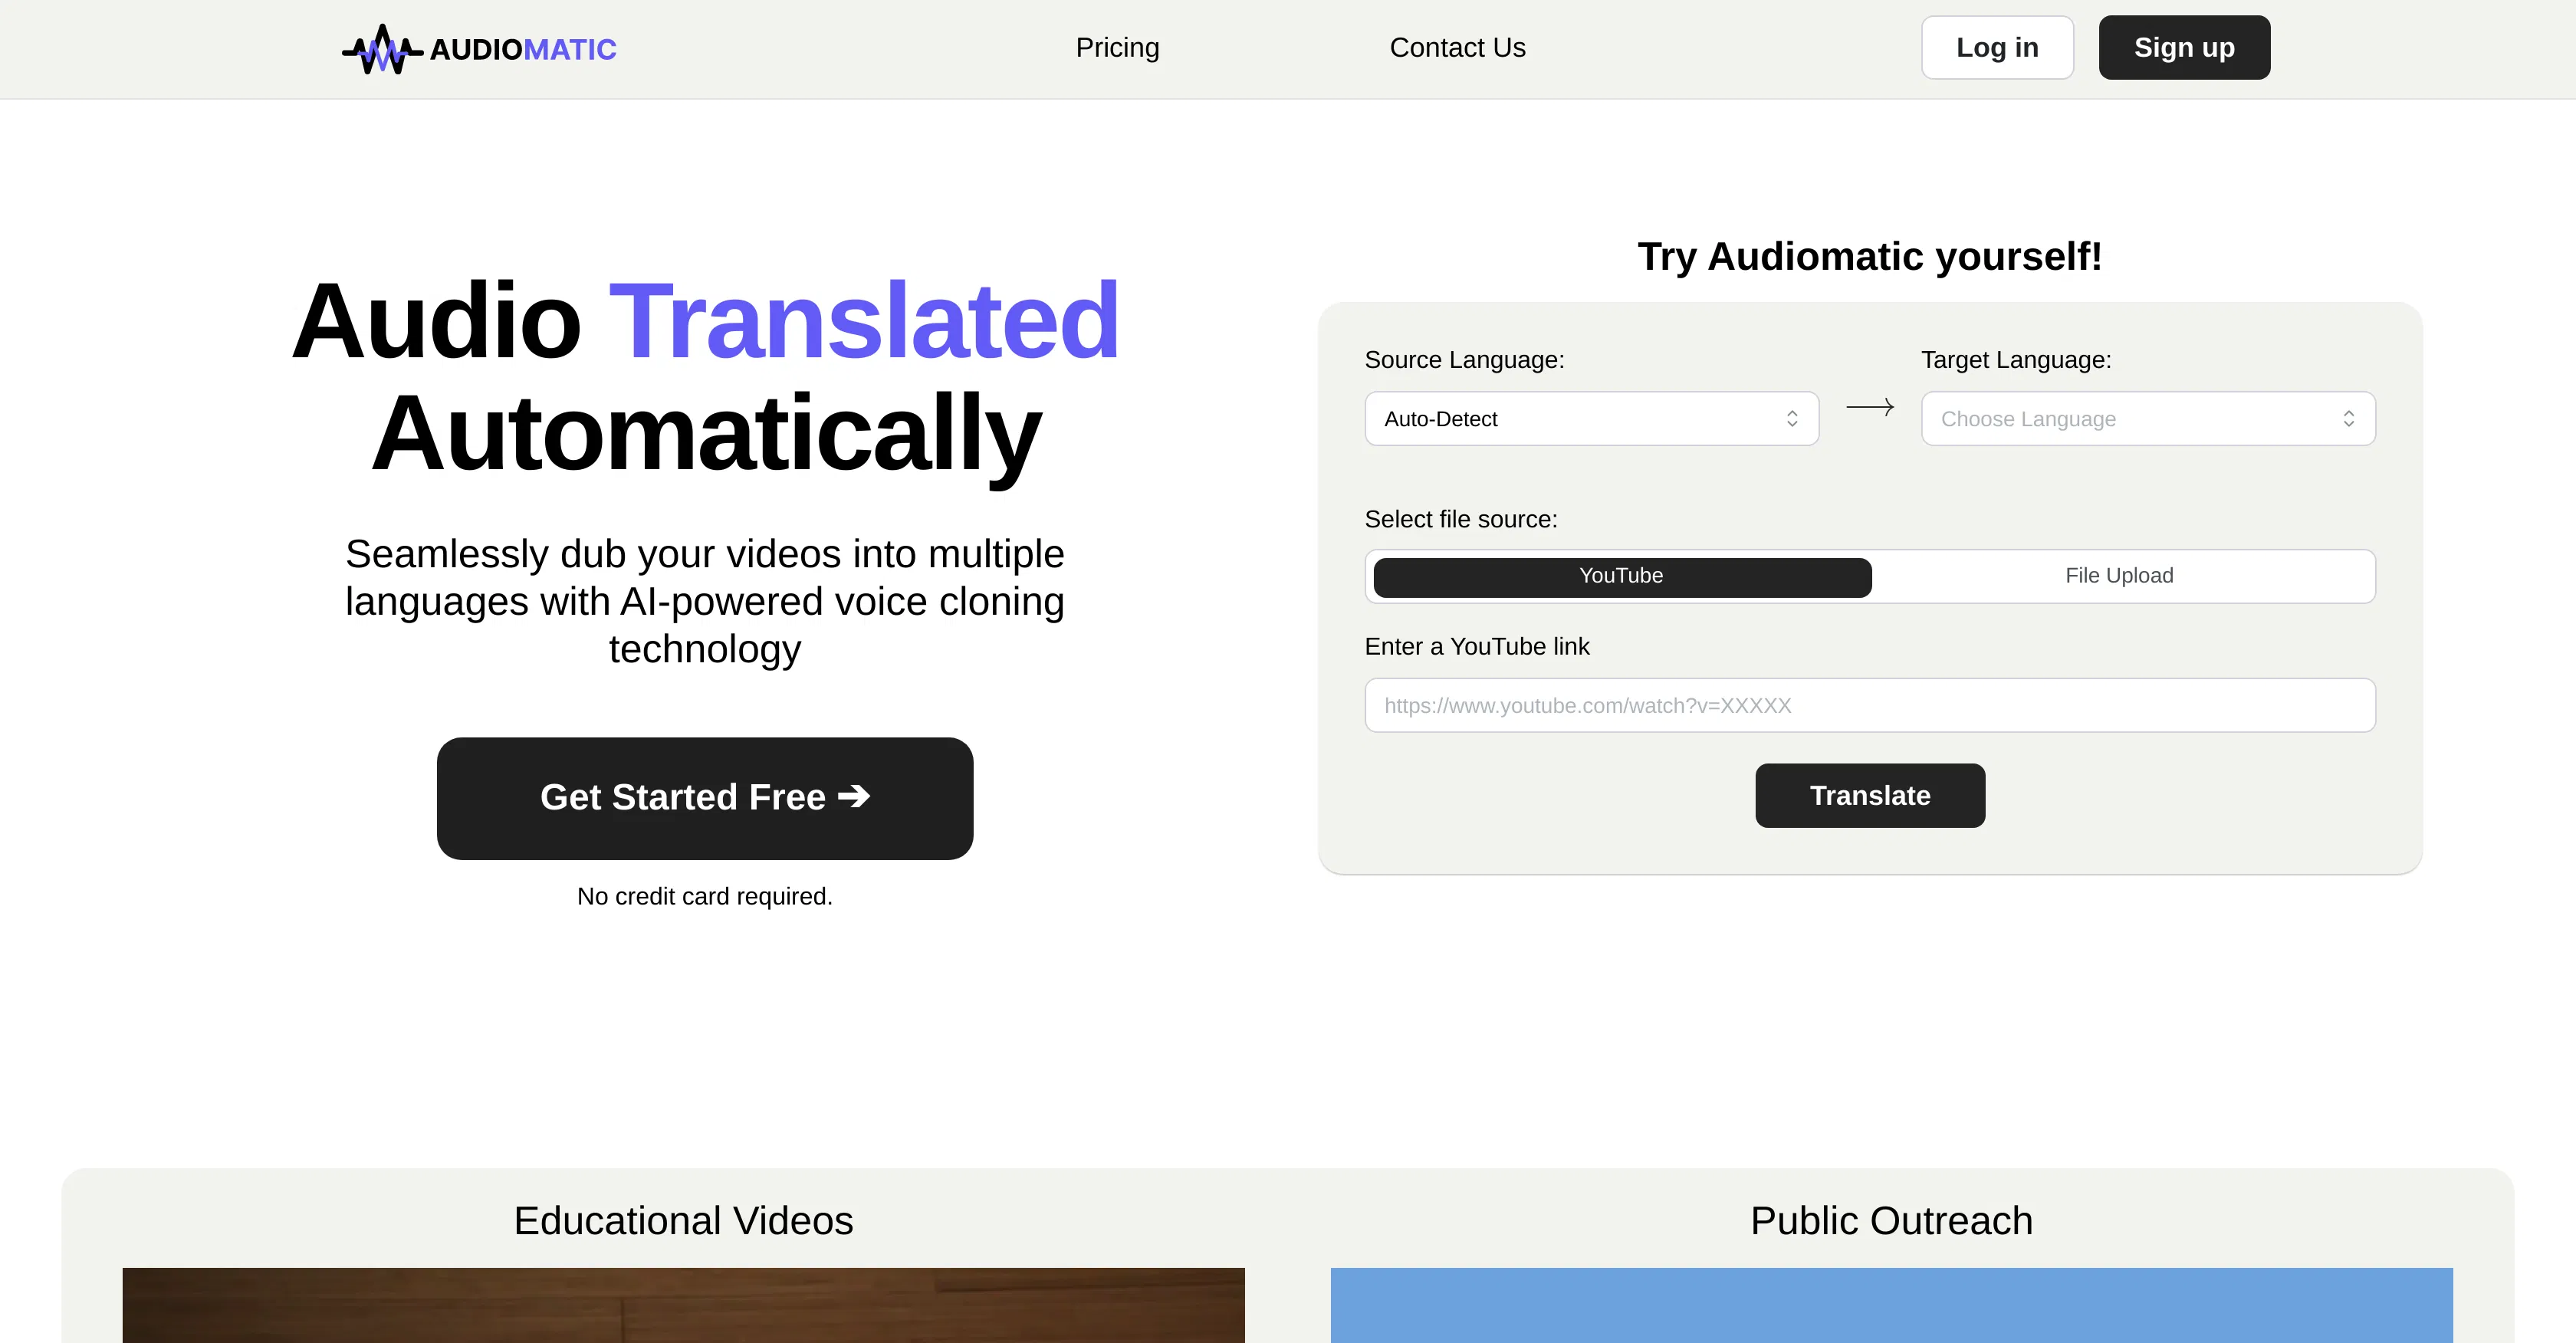Viewport: 2576px width, 1343px height.
Task: Expand the Auto-Detect language list
Action: (x=1591, y=418)
